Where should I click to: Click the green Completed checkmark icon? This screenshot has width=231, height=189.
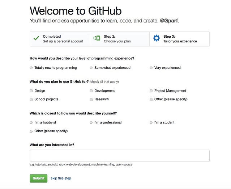[36, 38]
